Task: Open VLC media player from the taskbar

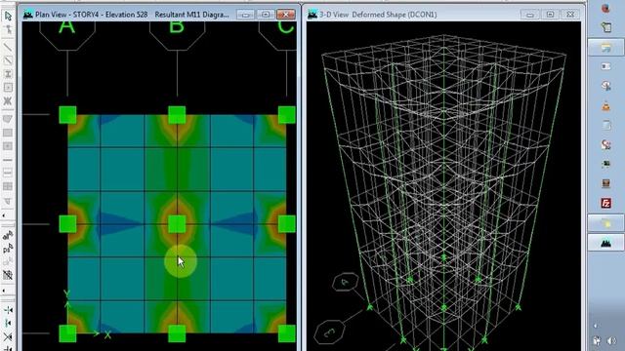Action: 605,106
